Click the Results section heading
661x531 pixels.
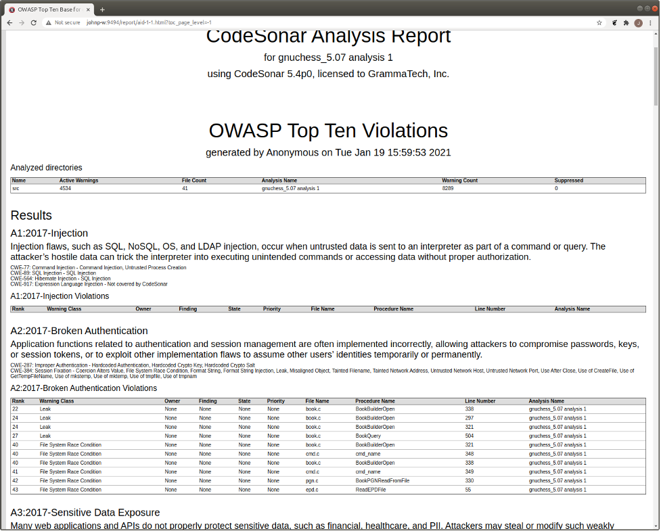click(x=31, y=215)
